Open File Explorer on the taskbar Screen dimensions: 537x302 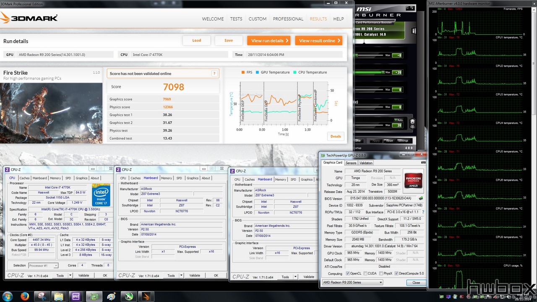[58, 297]
